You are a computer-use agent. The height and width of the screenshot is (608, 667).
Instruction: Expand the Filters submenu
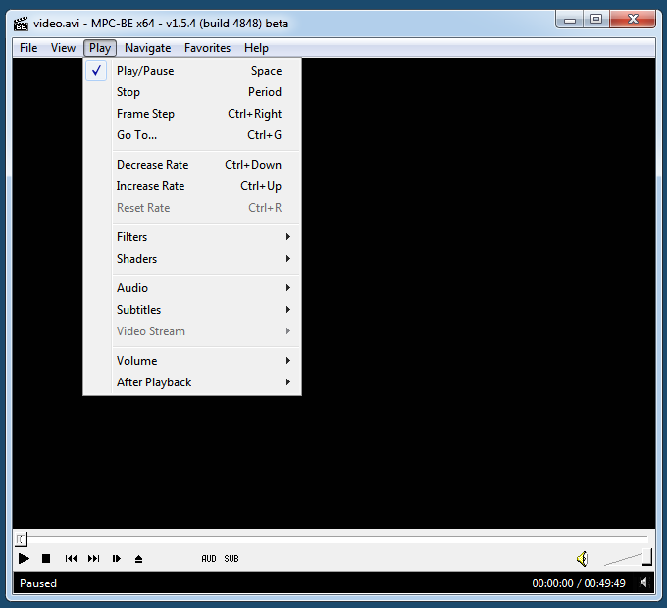coord(192,236)
